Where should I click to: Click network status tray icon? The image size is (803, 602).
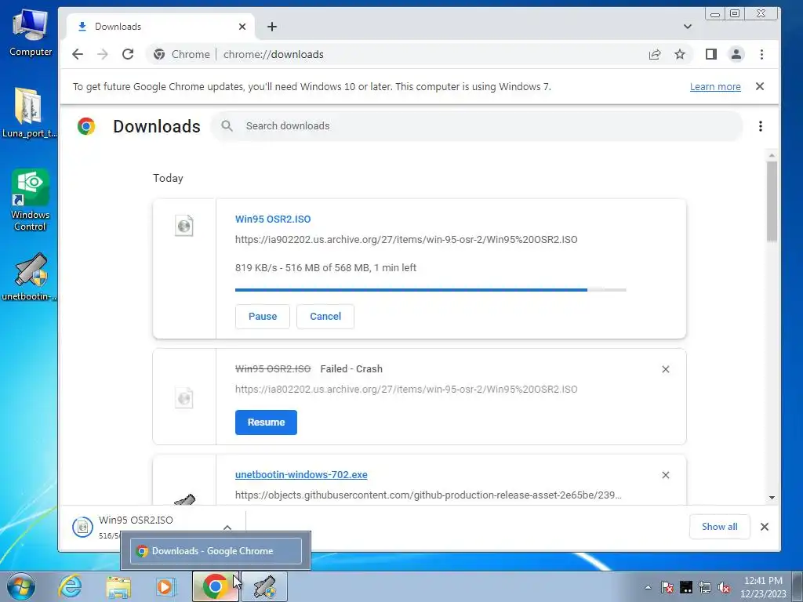[705, 587]
